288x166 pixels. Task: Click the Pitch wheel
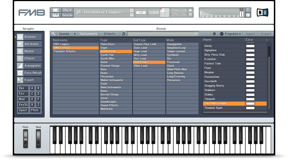pos(25,139)
